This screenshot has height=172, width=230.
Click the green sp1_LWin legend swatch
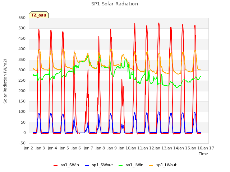[121, 166]
